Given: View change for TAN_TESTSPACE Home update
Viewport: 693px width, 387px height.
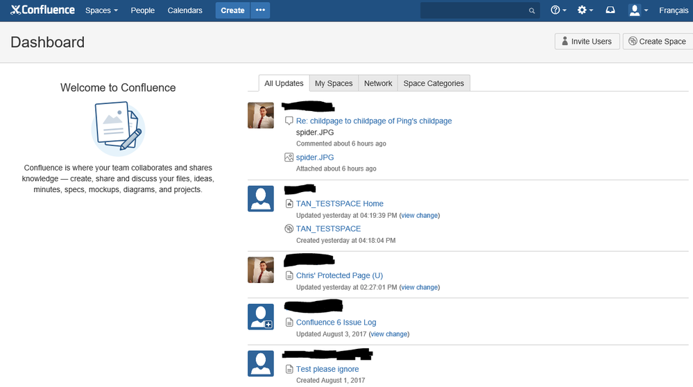Looking at the screenshot, I should pos(420,216).
